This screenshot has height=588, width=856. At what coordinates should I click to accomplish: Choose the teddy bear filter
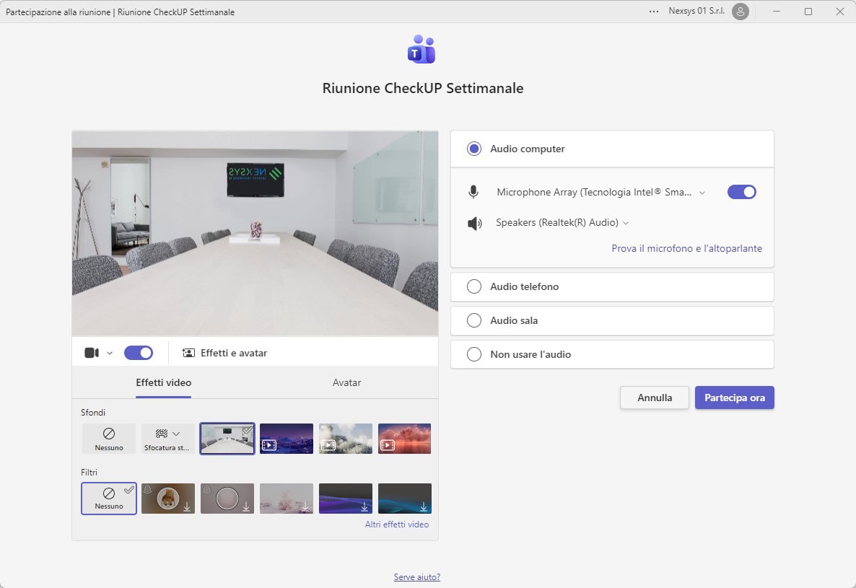(168, 499)
